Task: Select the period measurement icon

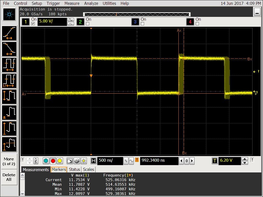Action: [9, 65]
